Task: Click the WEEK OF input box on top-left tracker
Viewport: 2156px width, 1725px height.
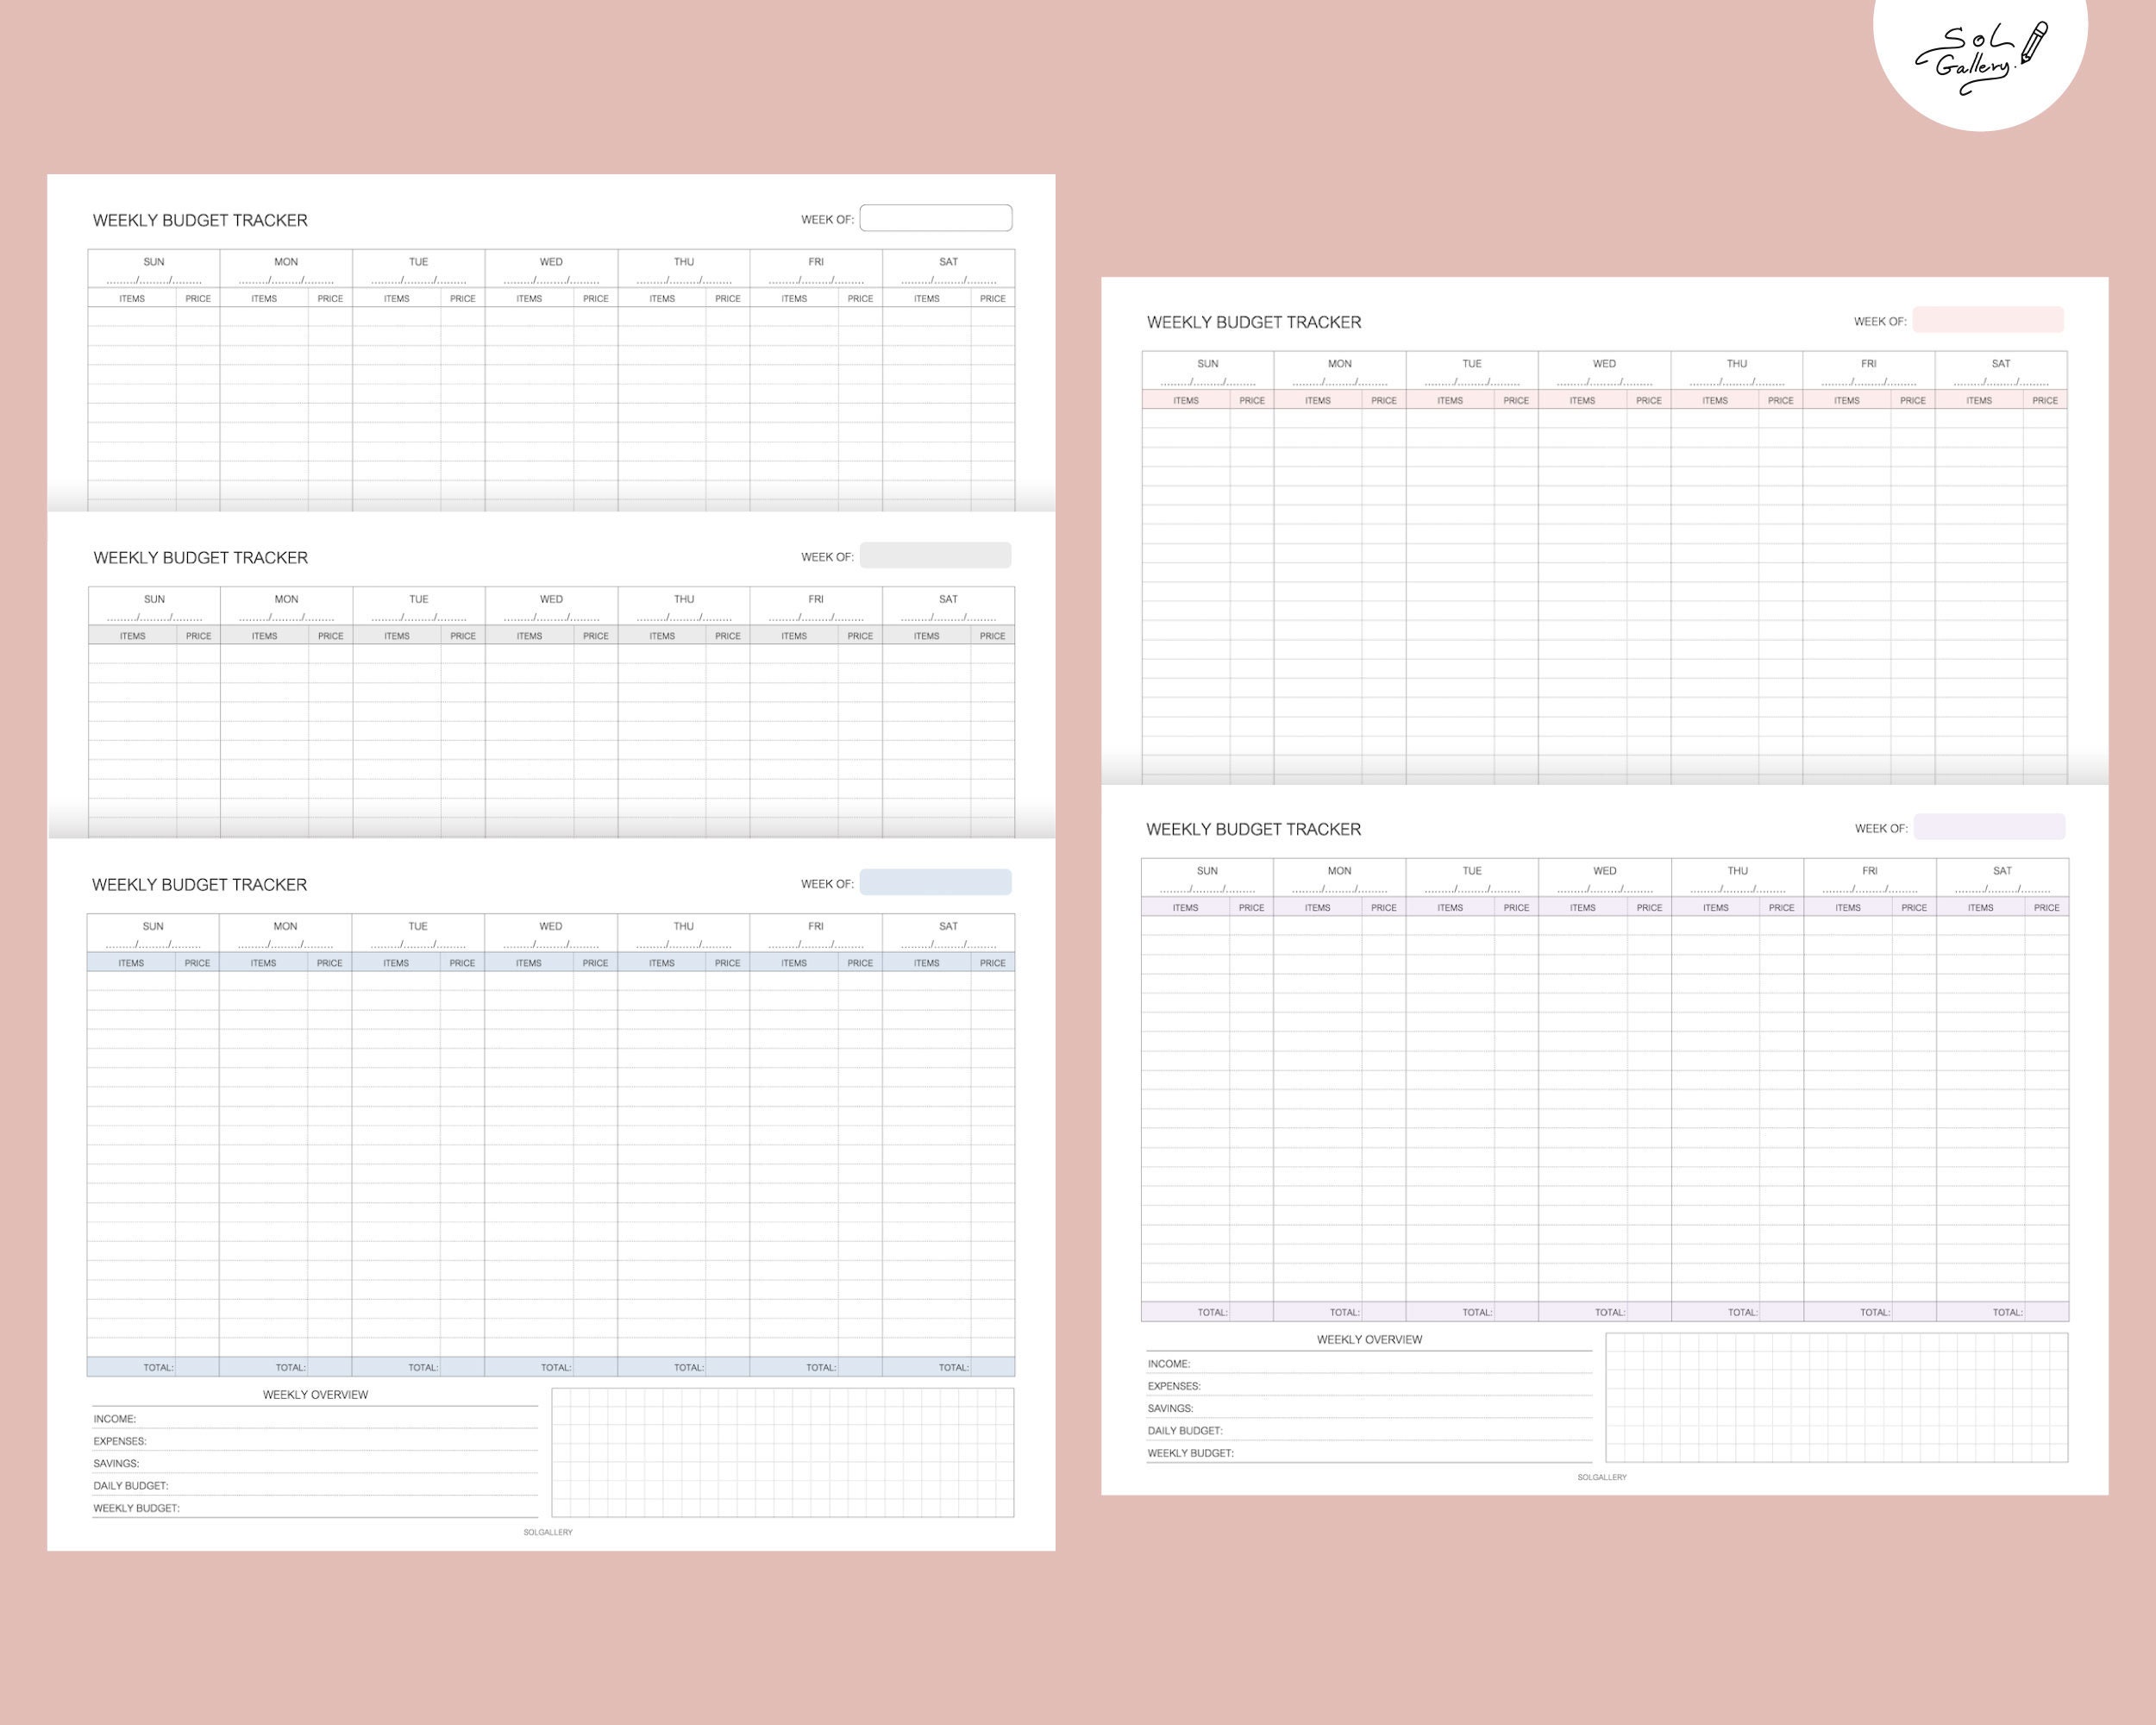Action: tap(937, 217)
